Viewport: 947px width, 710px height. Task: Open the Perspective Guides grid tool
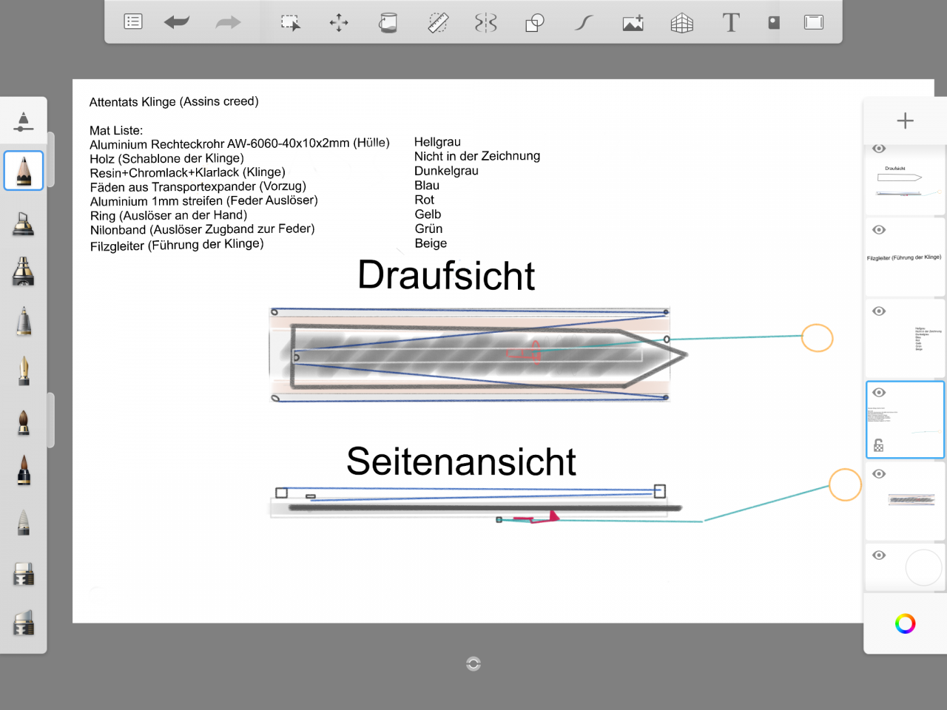click(681, 23)
